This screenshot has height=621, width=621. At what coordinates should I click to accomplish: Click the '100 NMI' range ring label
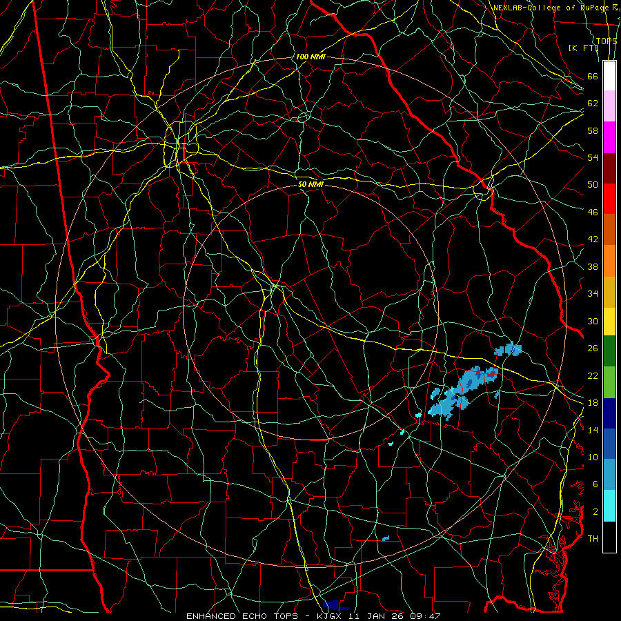[310, 57]
